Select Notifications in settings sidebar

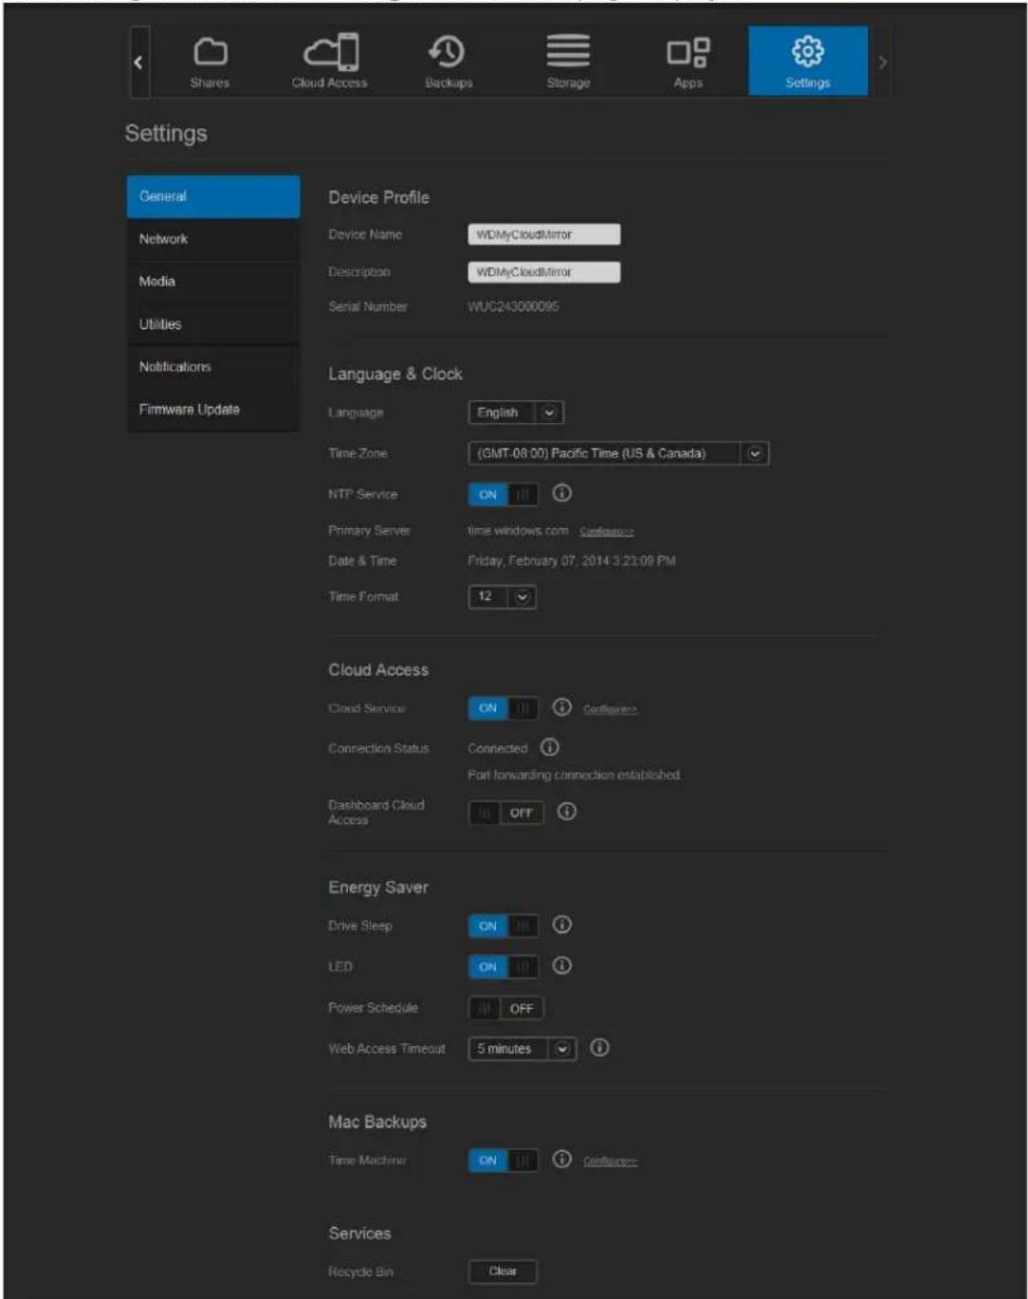213,367
